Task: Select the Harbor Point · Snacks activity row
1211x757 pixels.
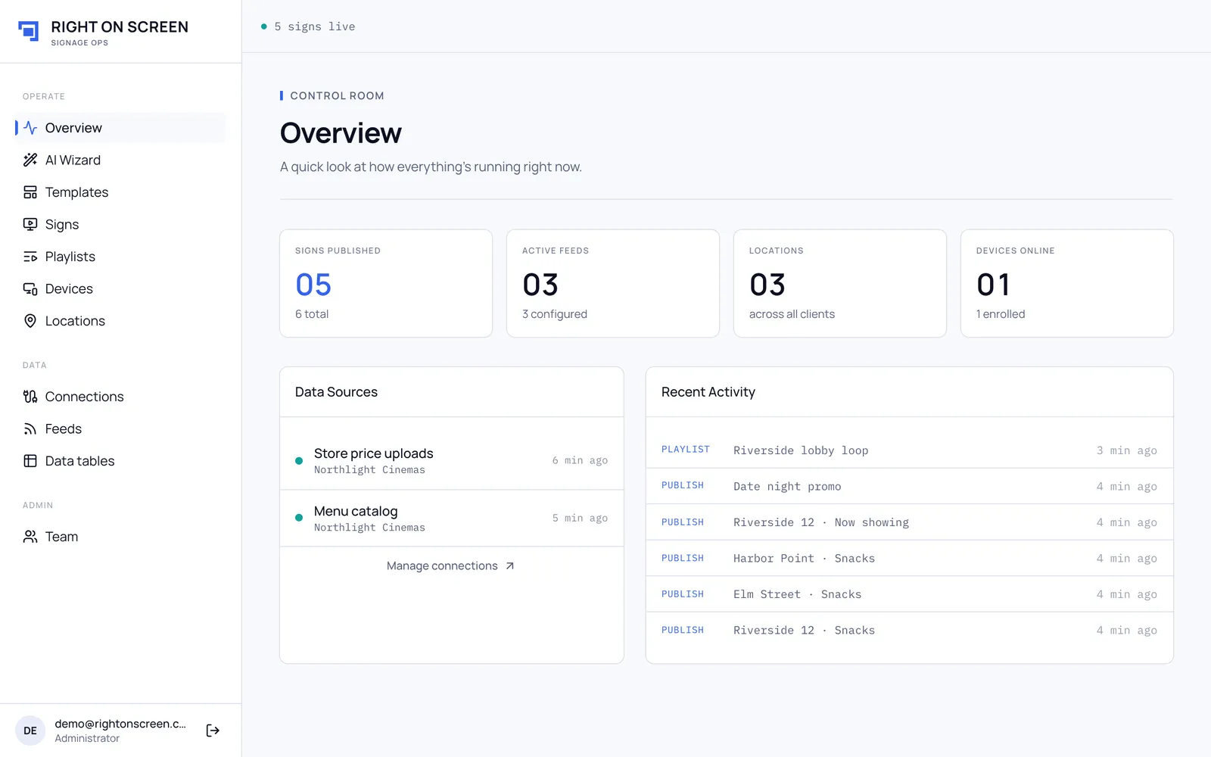Action: (x=909, y=558)
